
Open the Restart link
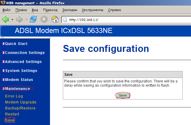12,114
